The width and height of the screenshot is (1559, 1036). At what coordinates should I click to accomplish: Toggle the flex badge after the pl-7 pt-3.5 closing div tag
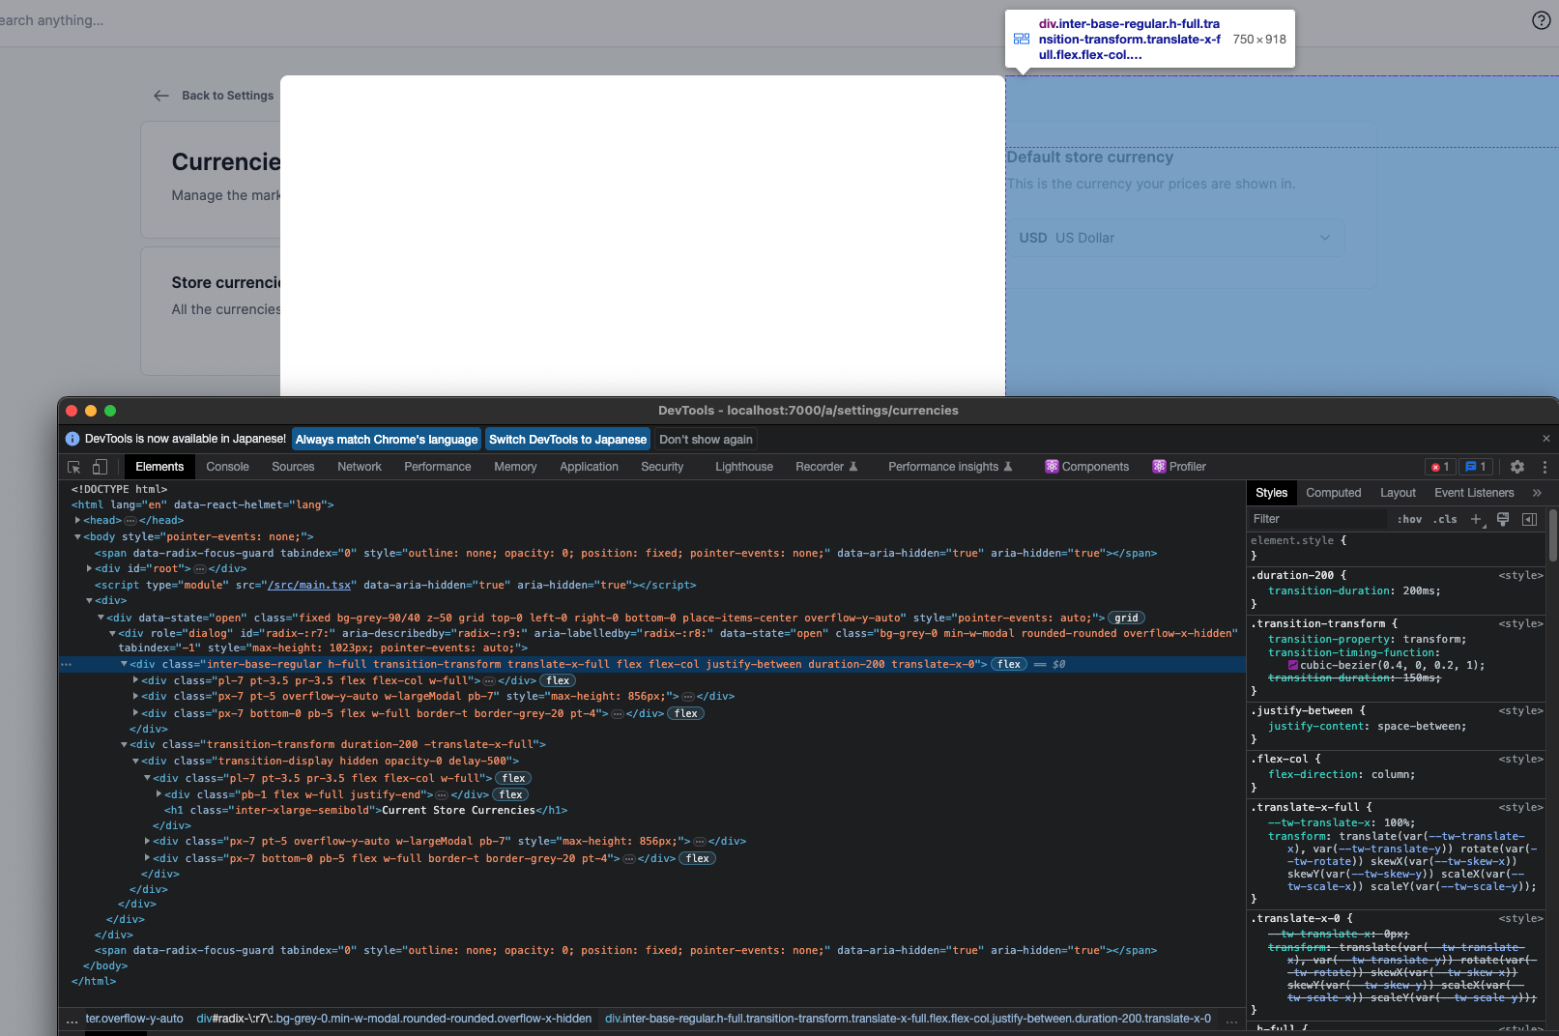click(558, 681)
